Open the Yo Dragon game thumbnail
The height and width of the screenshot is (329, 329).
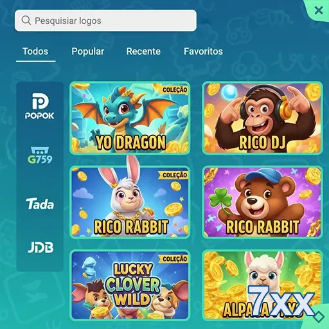(x=130, y=118)
